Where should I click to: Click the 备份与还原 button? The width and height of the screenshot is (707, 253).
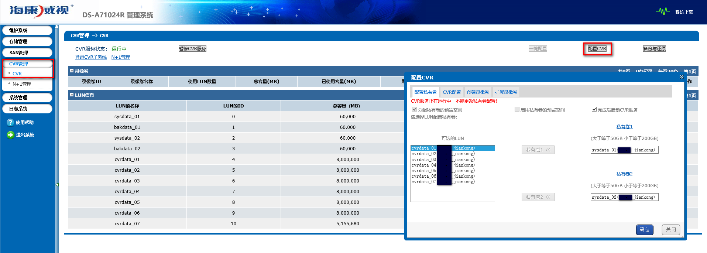pos(655,48)
